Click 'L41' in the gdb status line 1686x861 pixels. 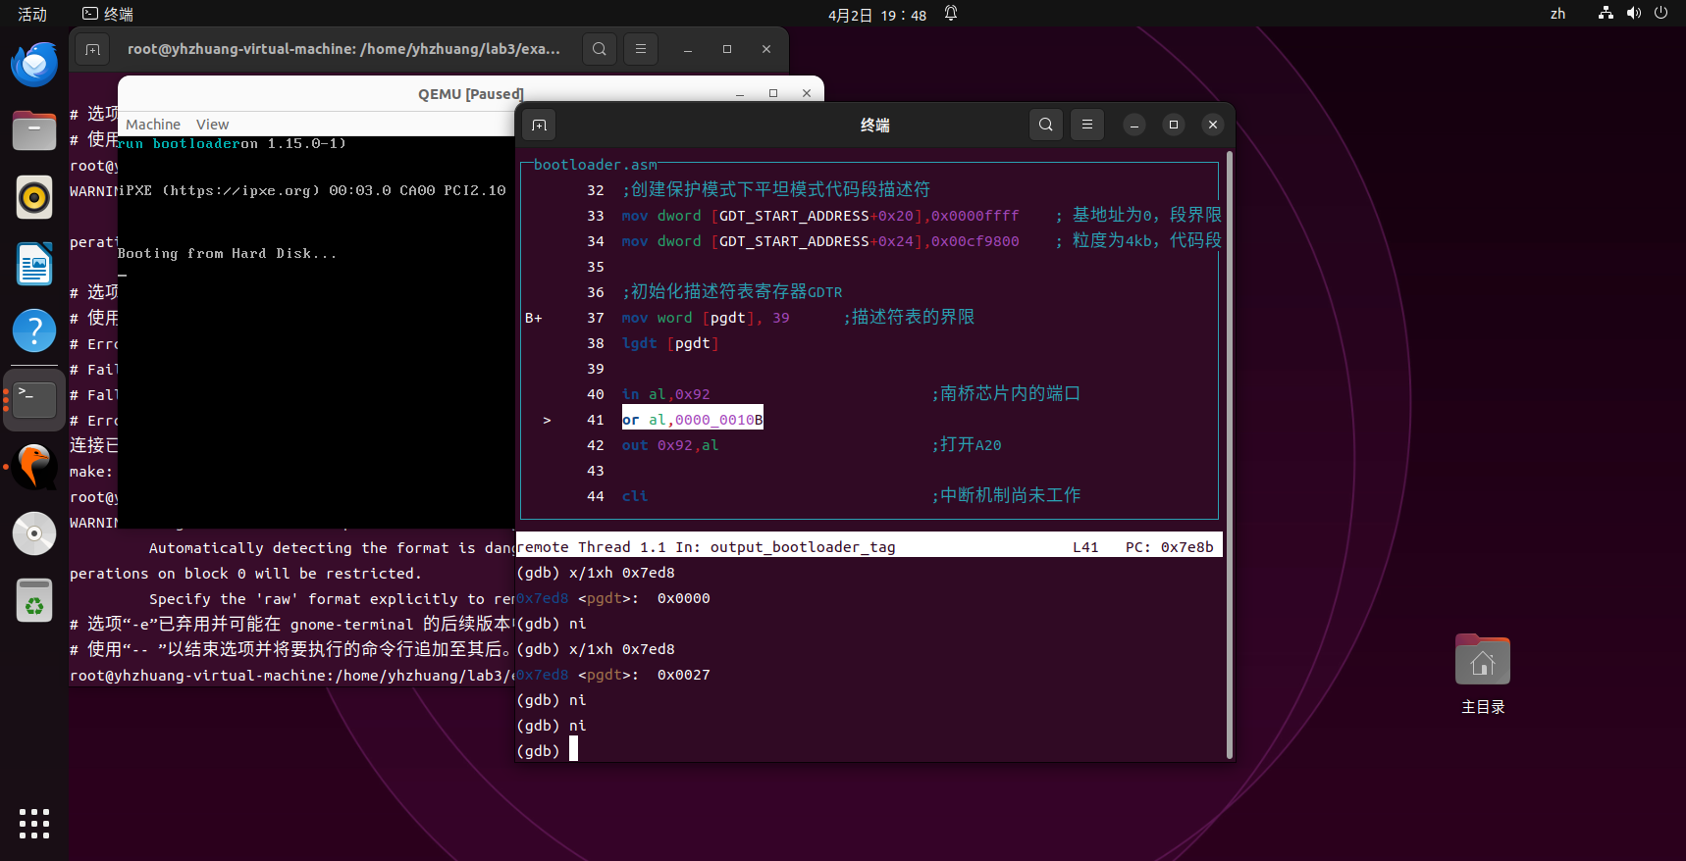1085,547
